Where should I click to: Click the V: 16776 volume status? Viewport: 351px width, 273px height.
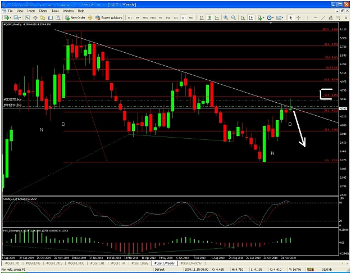[295, 270]
